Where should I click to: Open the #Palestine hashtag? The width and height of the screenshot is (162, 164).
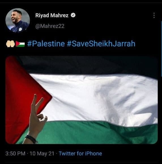[46, 44]
